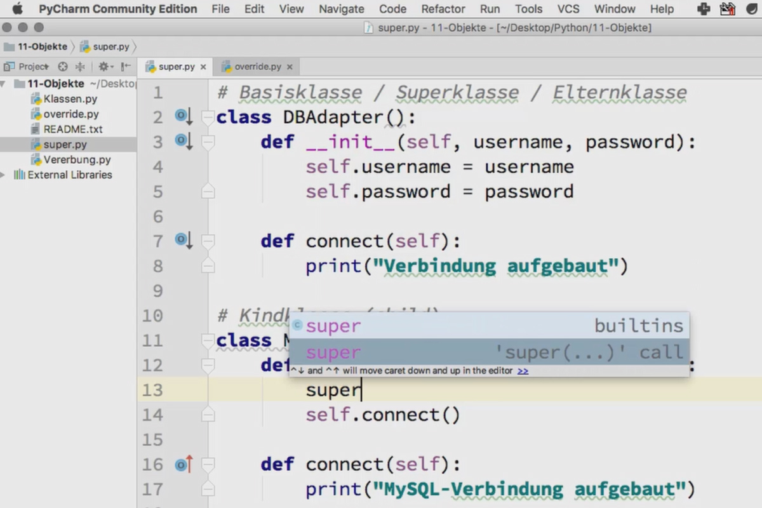Click the scroll from source target icon
This screenshot has width=762, height=508.
(x=63, y=67)
